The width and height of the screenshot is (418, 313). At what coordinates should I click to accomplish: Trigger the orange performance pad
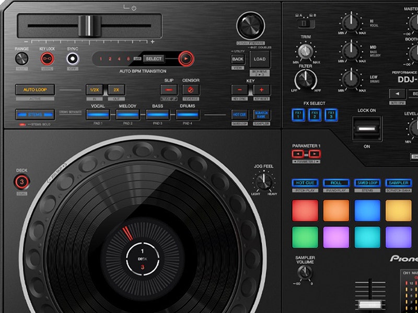[x=336, y=211]
